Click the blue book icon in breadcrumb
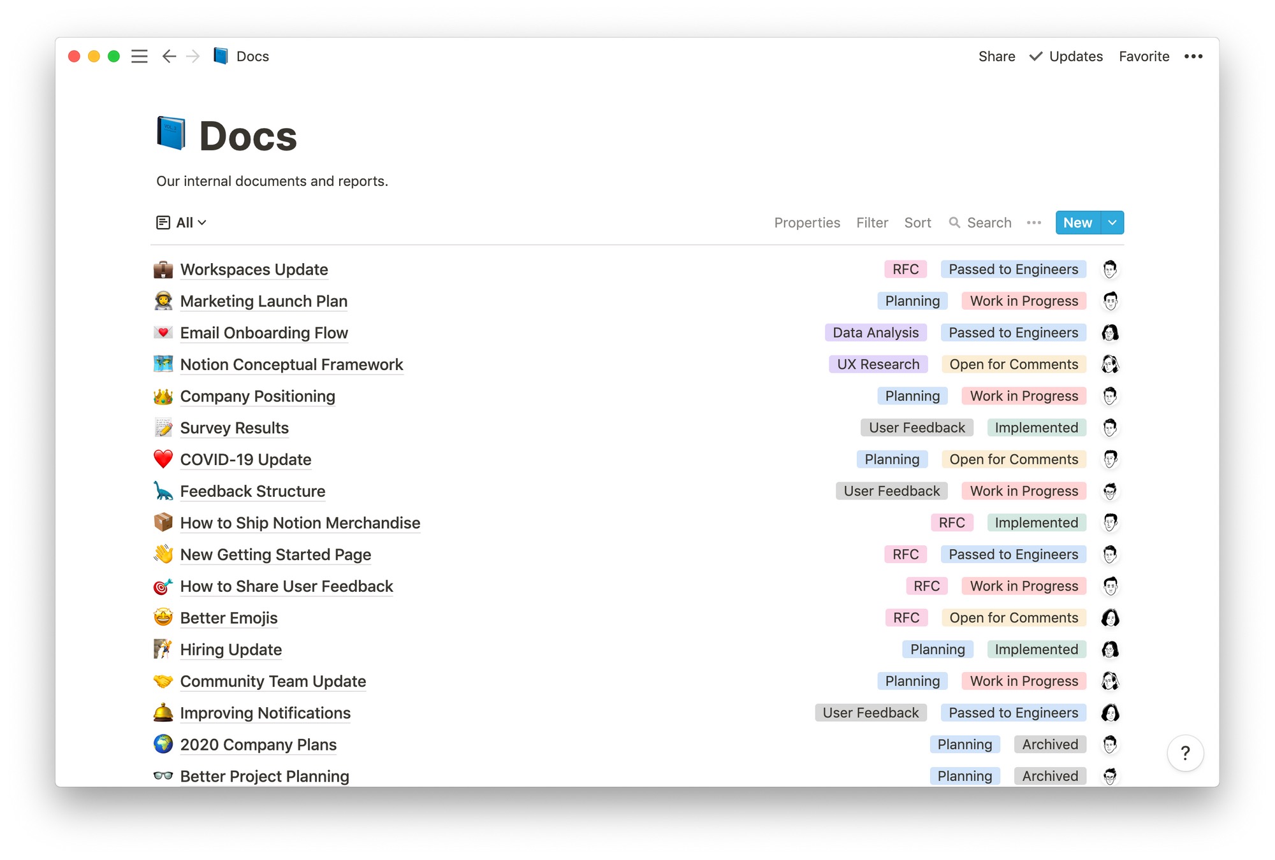 click(221, 56)
